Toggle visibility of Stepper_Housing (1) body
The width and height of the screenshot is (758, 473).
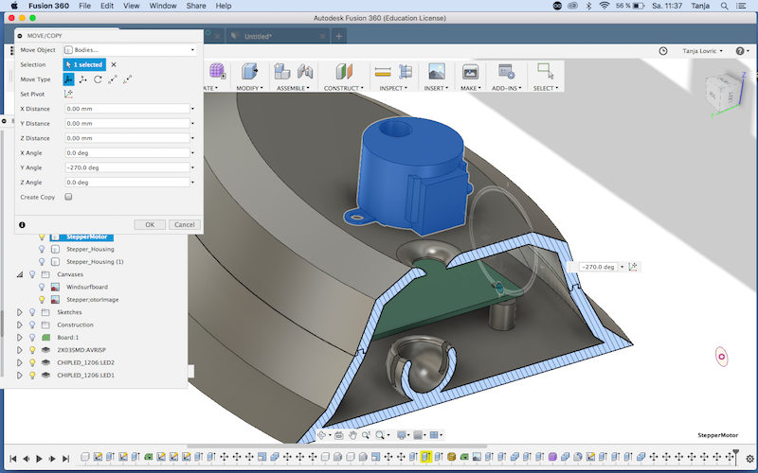(42, 262)
